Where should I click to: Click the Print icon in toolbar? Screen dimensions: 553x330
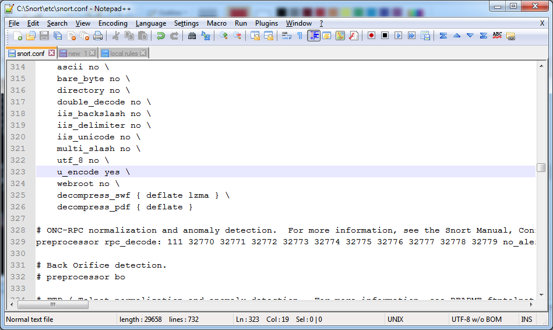click(x=98, y=36)
